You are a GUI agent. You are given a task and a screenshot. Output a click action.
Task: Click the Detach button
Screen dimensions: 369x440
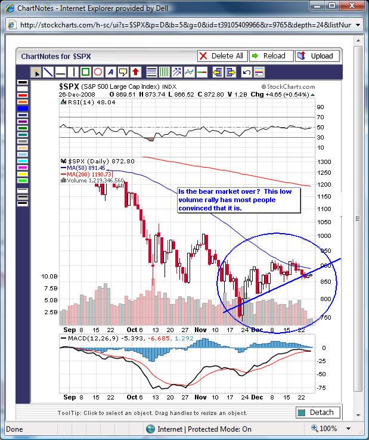pyautogui.click(x=318, y=412)
